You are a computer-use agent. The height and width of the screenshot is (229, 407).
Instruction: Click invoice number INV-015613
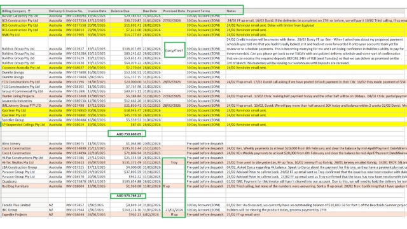pos(76,163)
